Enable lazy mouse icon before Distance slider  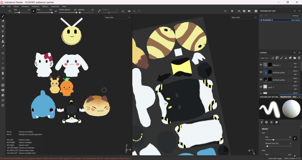click(99, 11)
